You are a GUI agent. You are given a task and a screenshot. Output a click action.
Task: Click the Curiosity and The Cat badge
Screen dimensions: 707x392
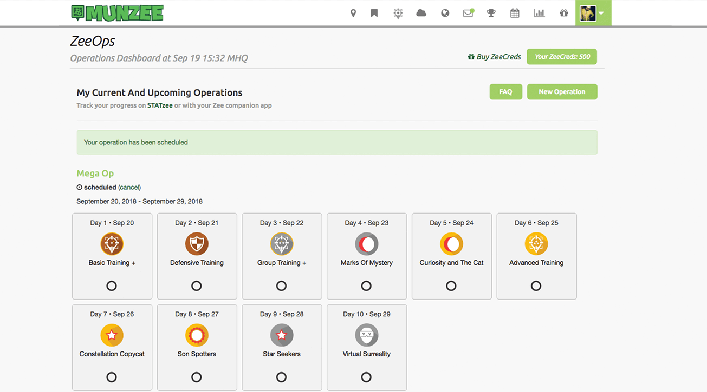click(451, 244)
